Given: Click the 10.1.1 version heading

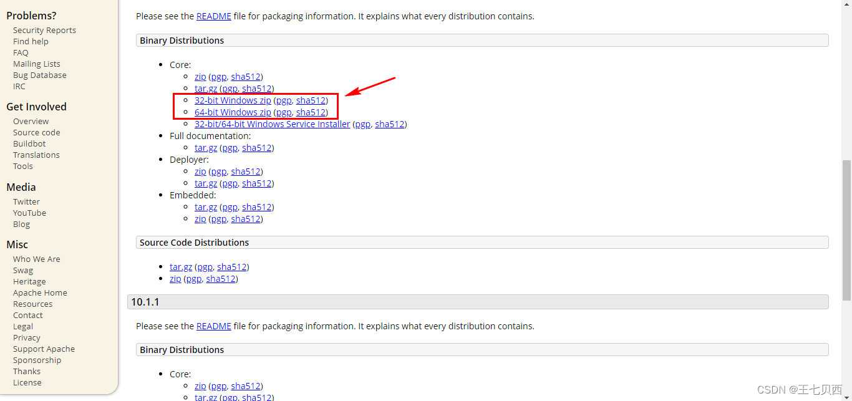Looking at the screenshot, I should point(478,302).
